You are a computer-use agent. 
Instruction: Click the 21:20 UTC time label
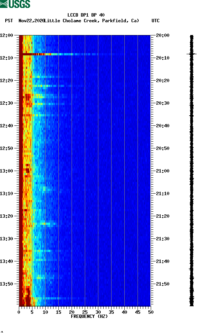point(163,216)
